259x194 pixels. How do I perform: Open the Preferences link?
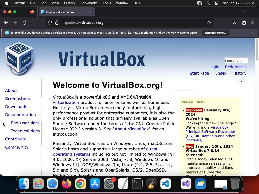pyautogui.click(x=235, y=67)
